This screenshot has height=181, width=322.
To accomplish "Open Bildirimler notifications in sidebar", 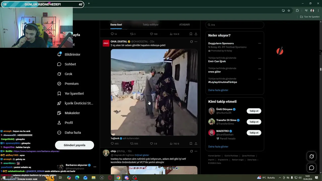I will (69, 54).
